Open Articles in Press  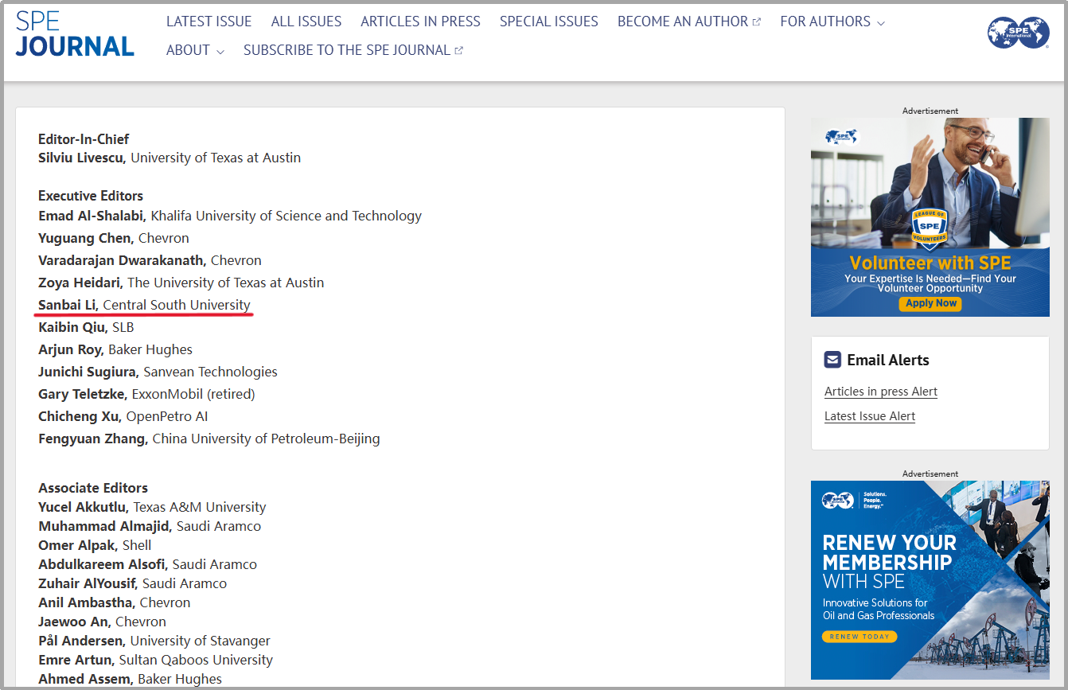click(x=420, y=21)
